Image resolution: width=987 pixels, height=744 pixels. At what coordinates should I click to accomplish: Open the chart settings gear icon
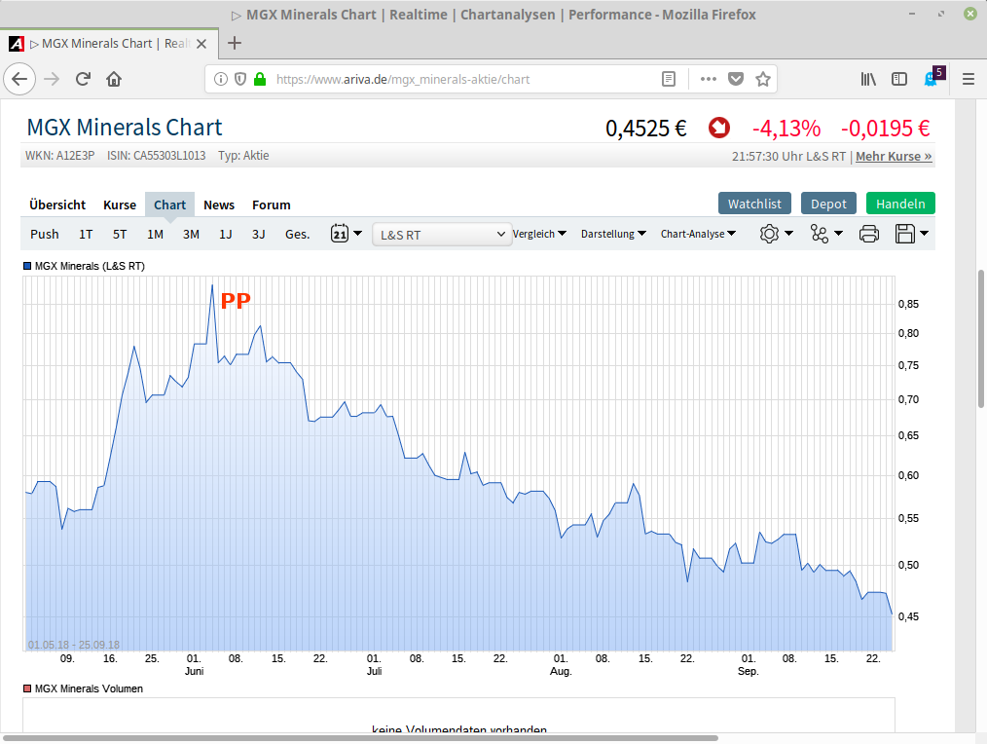[769, 234]
